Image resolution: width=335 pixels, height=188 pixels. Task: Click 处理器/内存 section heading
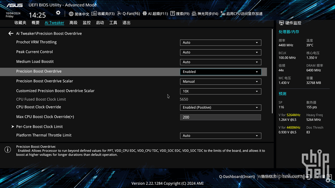[289, 32]
